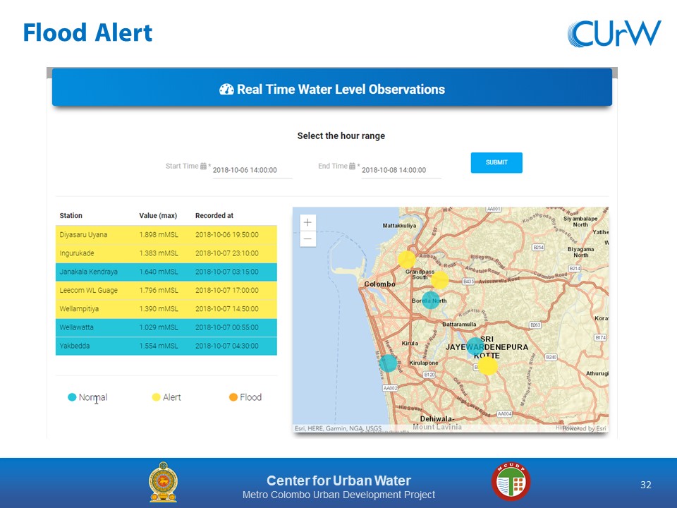677x508 pixels.
Task: Click the Powered by Esri link
Action: [x=585, y=428]
